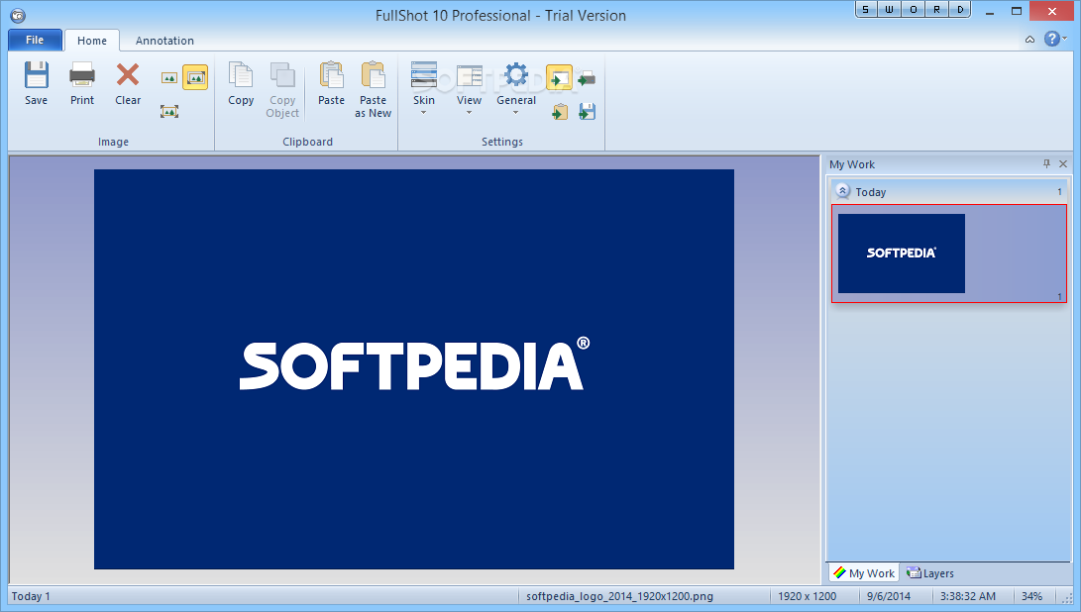Click the 34% zoom value in status bar
The image size is (1081, 612).
coord(1031,596)
